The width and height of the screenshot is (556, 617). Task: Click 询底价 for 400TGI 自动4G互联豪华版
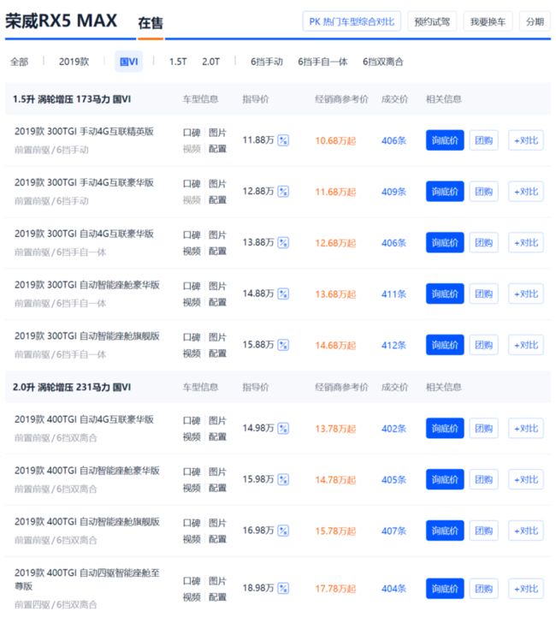pos(445,428)
